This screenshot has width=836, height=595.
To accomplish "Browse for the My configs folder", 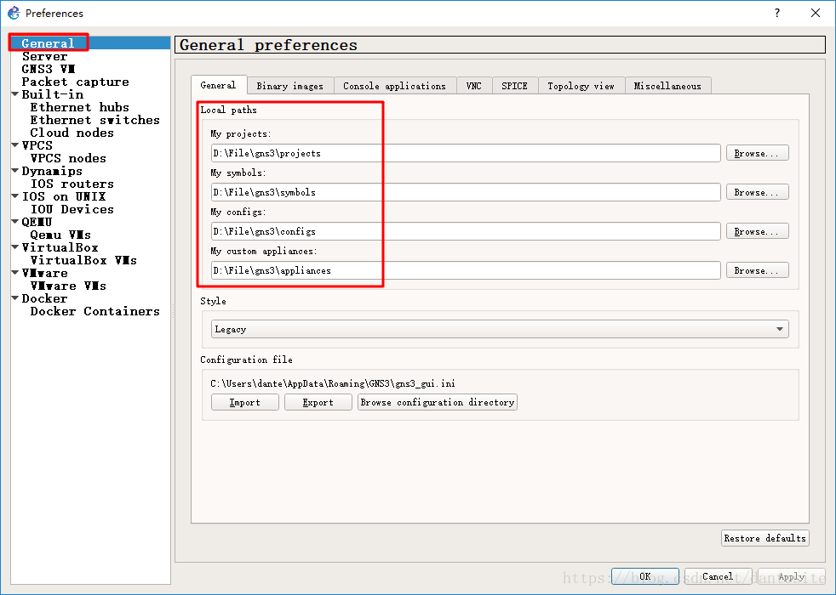I will click(757, 231).
